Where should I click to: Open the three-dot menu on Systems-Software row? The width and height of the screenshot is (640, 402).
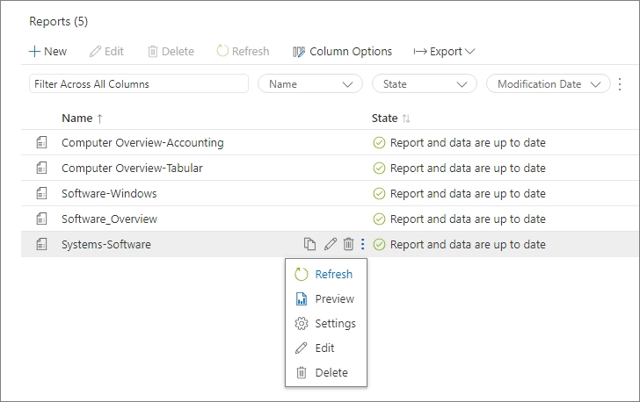[x=362, y=244]
